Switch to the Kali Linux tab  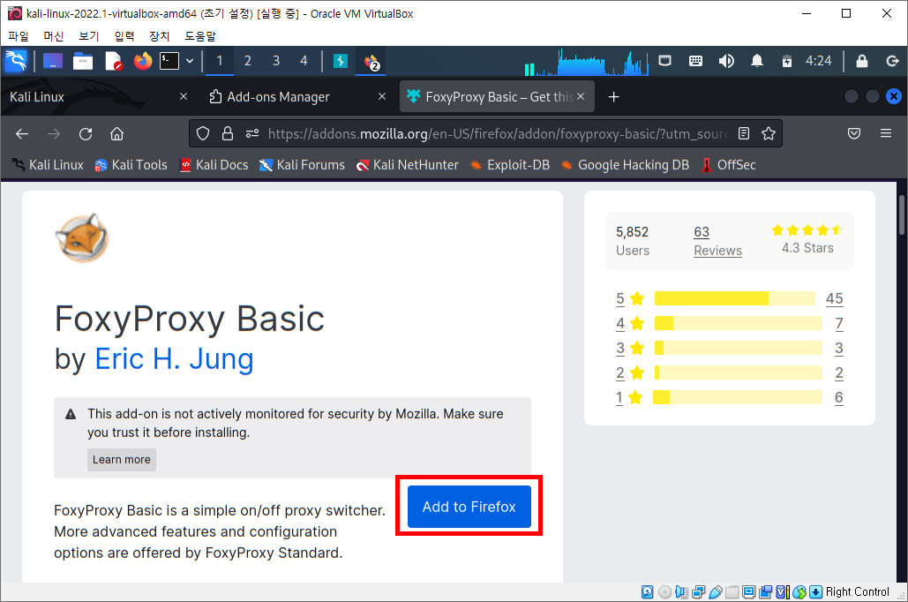click(93, 97)
